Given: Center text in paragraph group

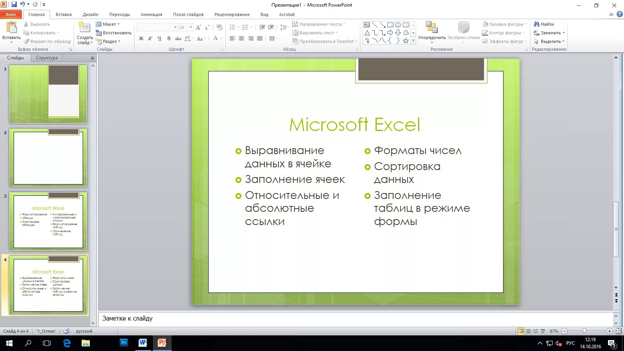Looking at the screenshot, I should click(241, 39).
